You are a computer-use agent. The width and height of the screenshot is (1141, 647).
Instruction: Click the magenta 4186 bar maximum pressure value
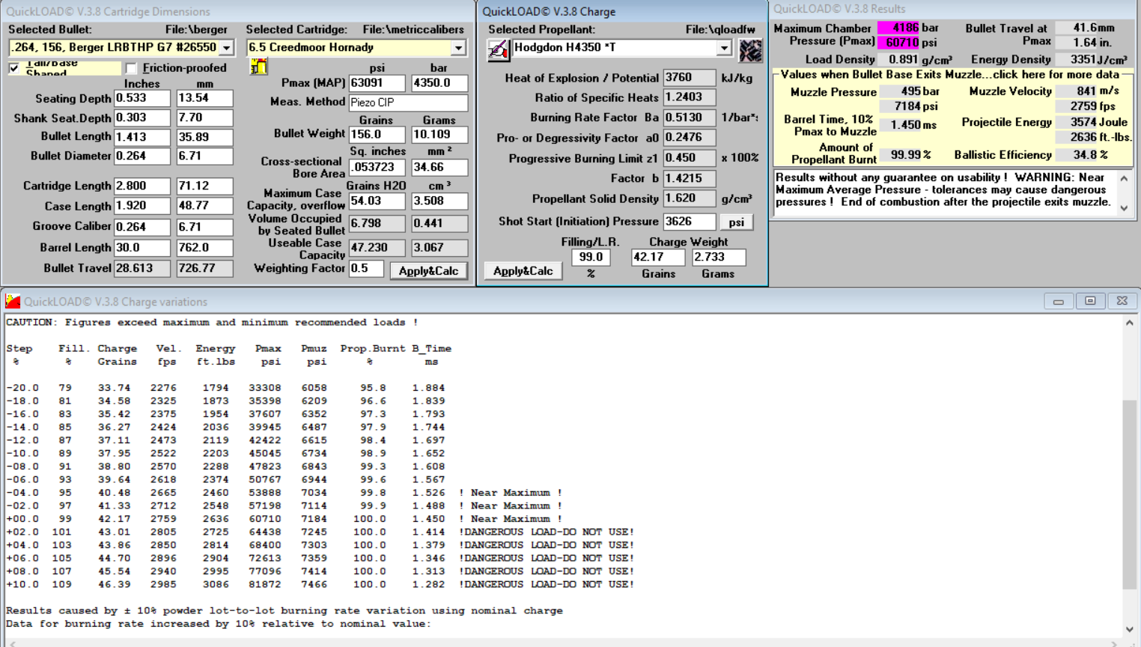point(898,28)
